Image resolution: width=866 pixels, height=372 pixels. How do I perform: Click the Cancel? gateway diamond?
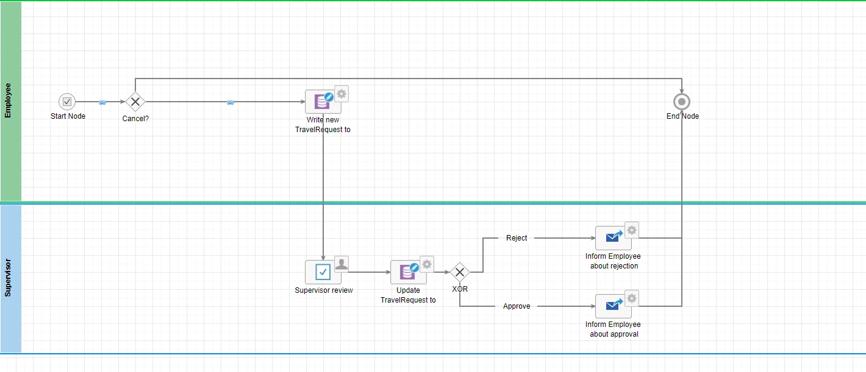(x=135, y=102)
